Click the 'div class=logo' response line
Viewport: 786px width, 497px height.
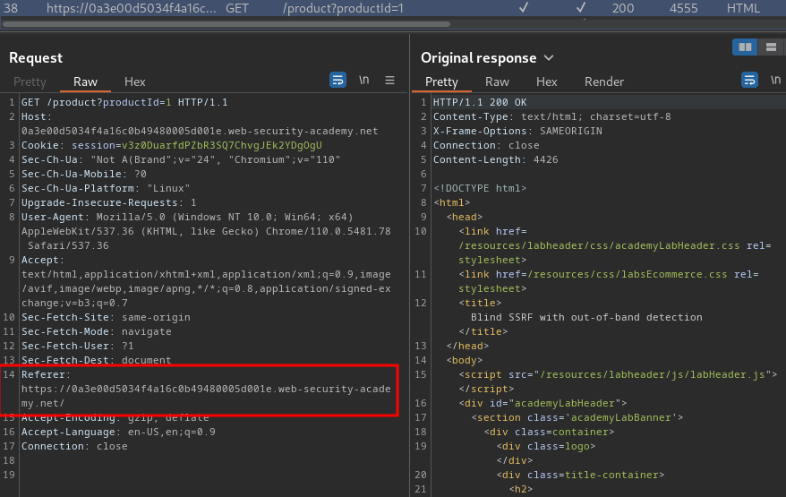coord(546,446)
